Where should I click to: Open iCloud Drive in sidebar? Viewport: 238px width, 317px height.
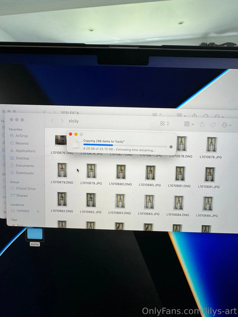(26, 188)
